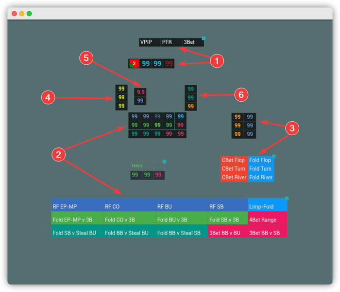Select the CBet River cell

(234, 178)
